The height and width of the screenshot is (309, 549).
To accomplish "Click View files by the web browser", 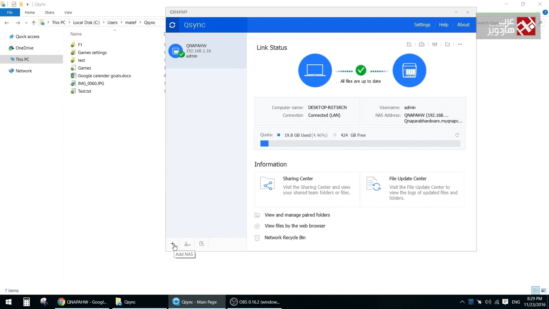I will (295, 226).
